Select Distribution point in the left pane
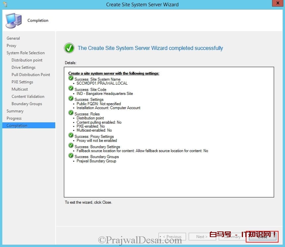 tap(27, 60)
